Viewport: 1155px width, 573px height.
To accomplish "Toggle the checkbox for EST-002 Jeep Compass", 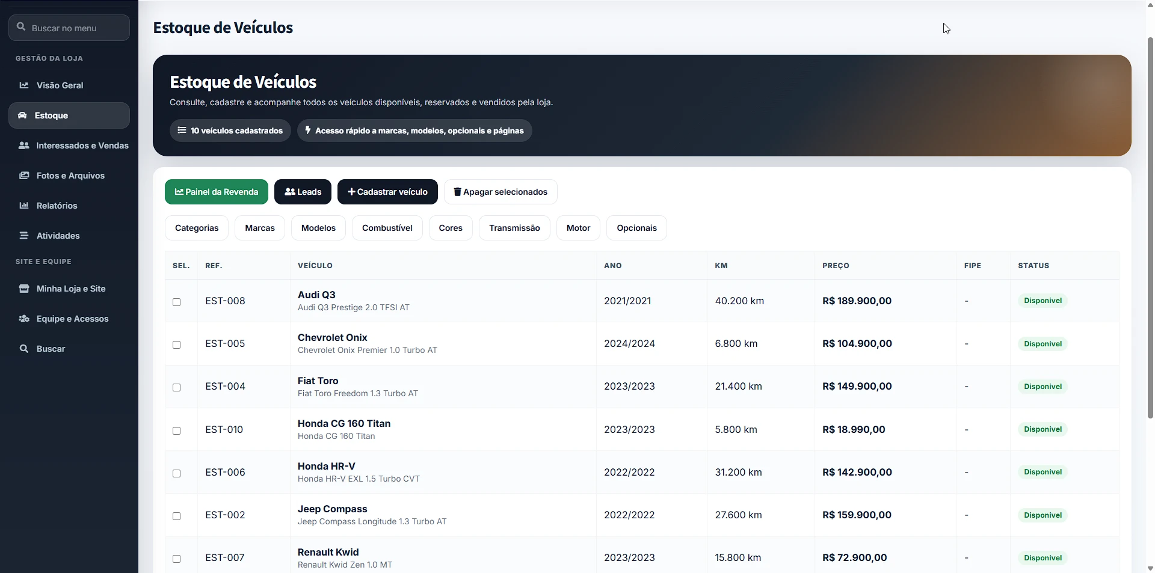I will [x=177, y=516].
